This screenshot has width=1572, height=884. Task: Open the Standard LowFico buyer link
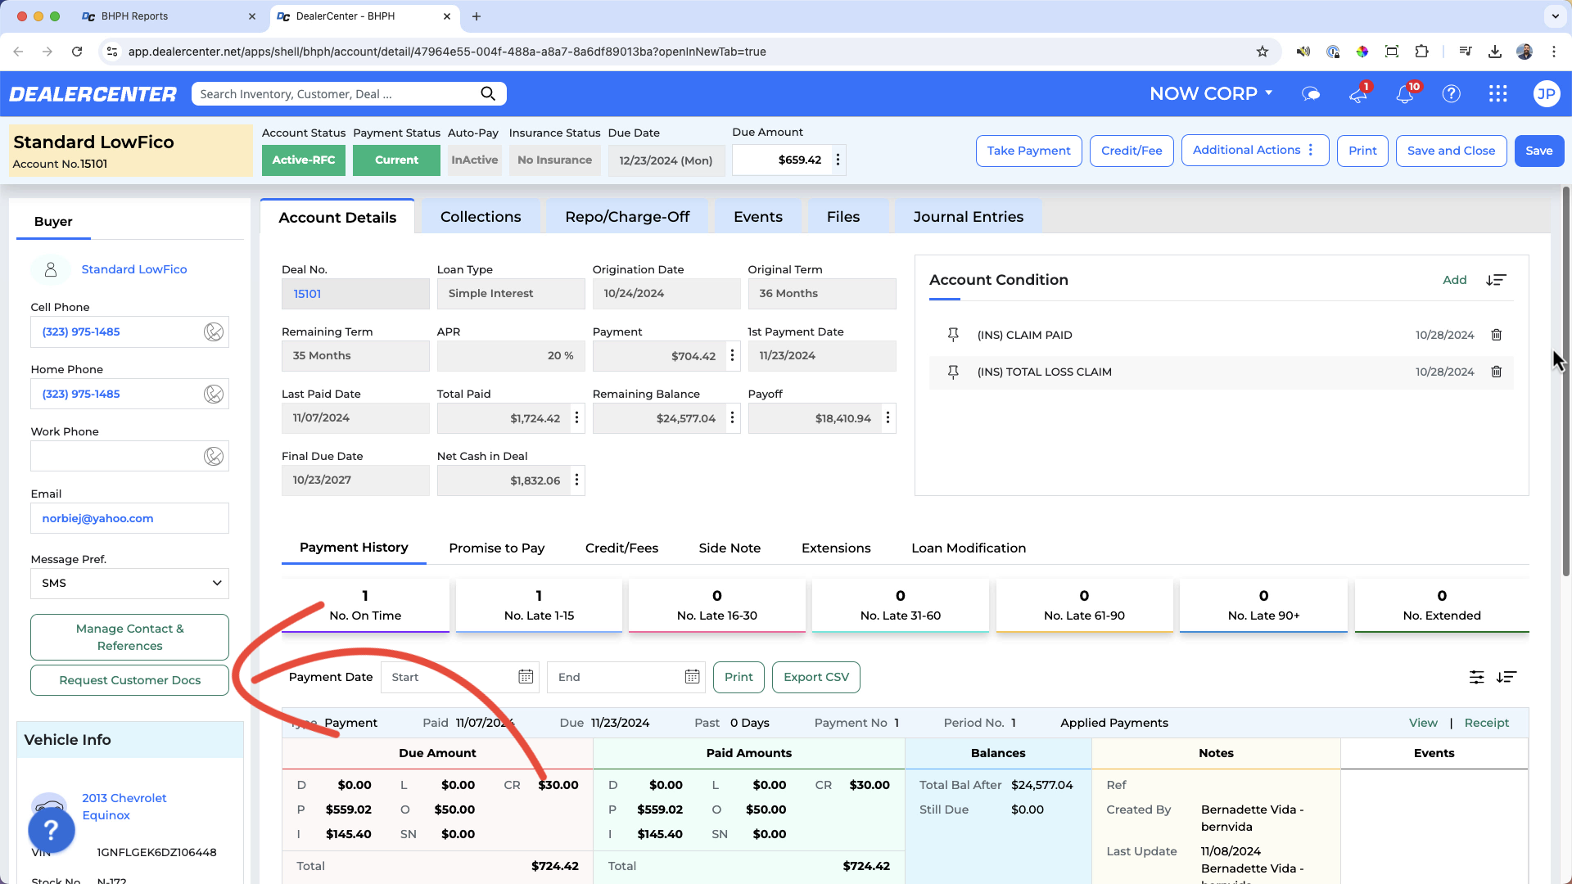[134, 269]
